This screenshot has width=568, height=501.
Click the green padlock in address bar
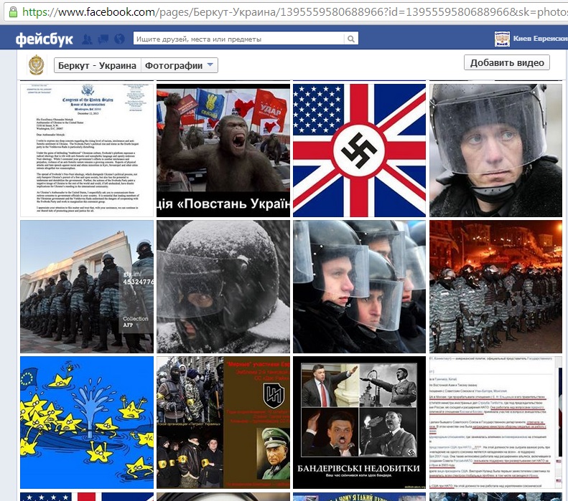click(13, 12)
